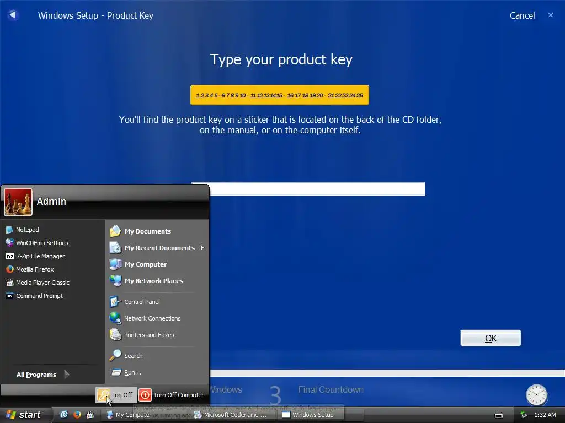
Task: Click the network tray icon
Action: 524,415
